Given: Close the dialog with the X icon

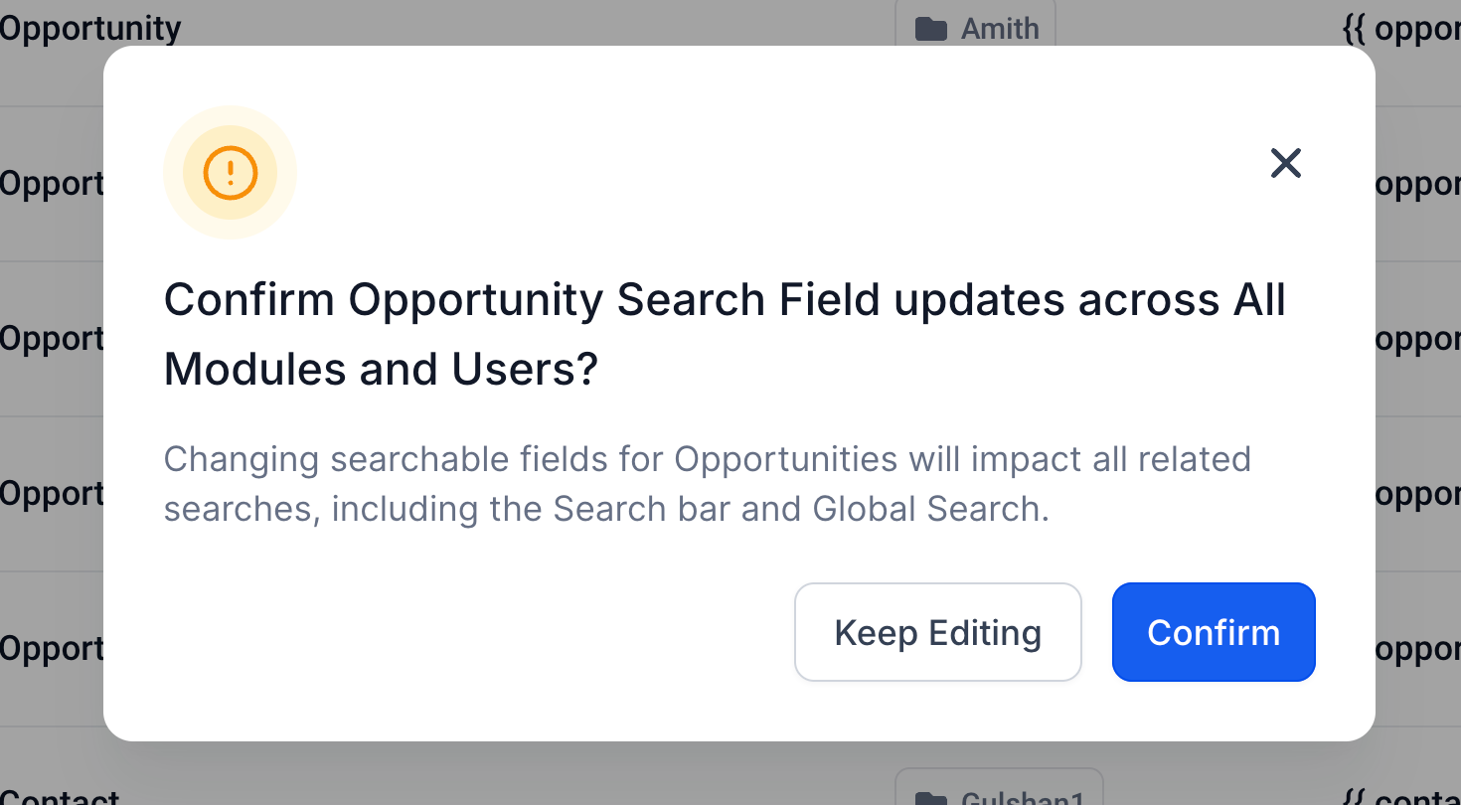Looking at the screenshot, I should 1285,163.
